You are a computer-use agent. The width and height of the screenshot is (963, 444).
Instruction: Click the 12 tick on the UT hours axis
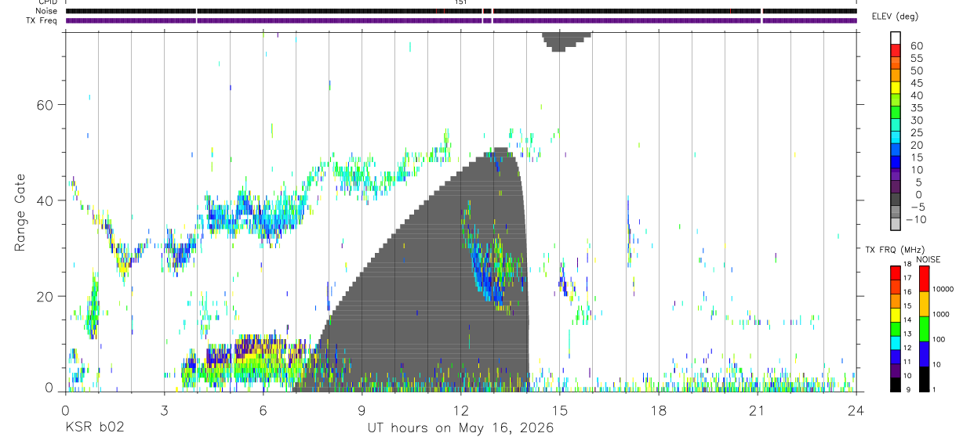[x=460, y=410]
